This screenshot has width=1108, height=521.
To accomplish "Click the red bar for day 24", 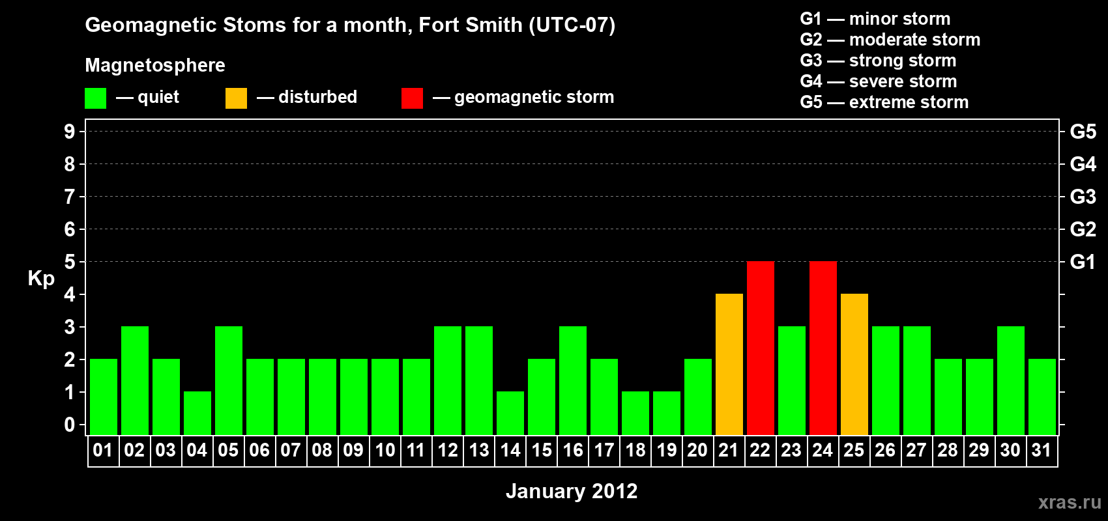I will pyautogui.click(x=823, y=348).
